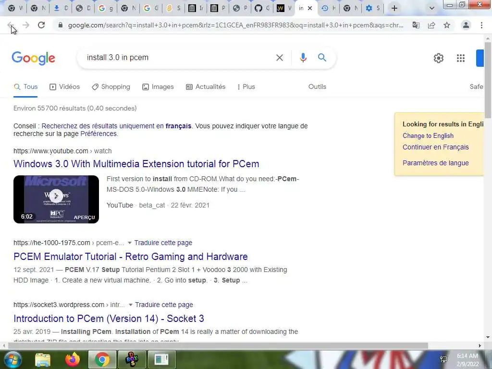Viewport: 492px width, 369px height.
Task: Open File Explorer from the taskbar
Action: click(42, 359)
